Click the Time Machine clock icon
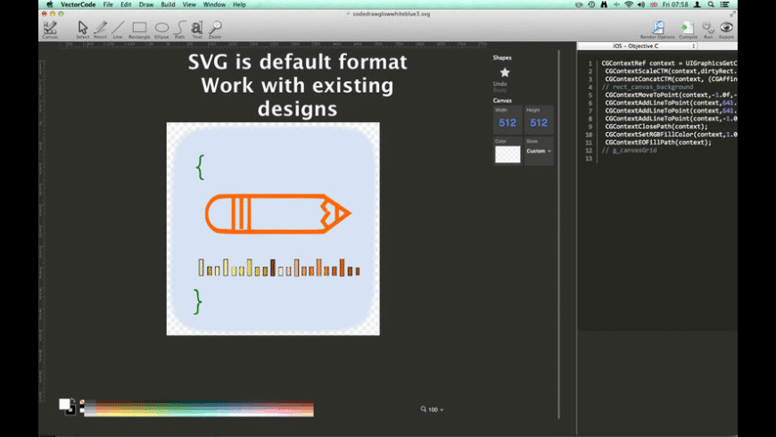Viewport: 776px width, 437px height. pyautogui.click(x=591, y=4)
